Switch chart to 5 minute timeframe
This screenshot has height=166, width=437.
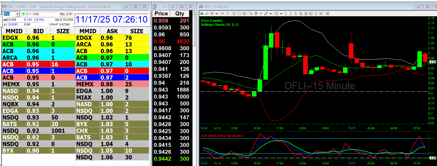[x=295, y=14]
